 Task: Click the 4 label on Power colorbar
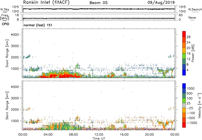coord(188,70)
